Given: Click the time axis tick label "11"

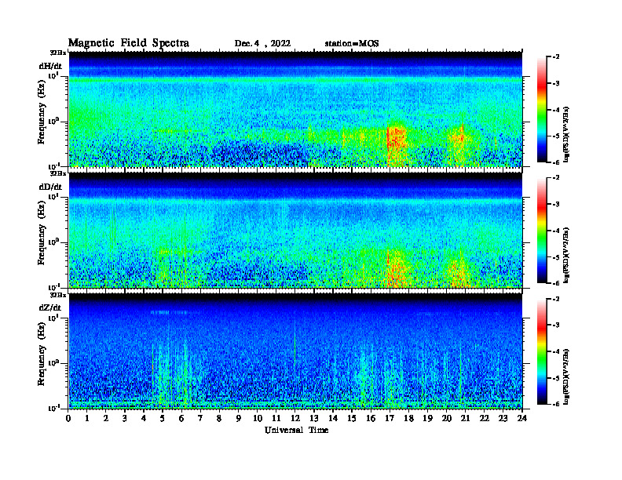Looking at the screenshot, I should pyautogui.click(x=276, y=419).
